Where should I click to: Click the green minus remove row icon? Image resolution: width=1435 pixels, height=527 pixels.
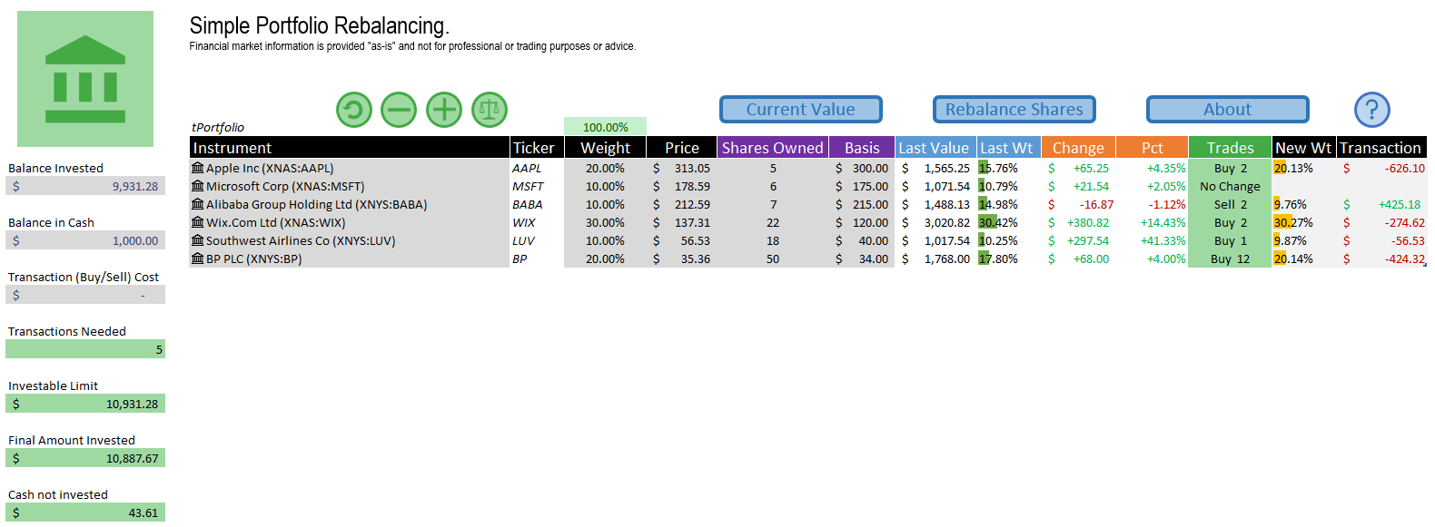(x=399, y=110)
